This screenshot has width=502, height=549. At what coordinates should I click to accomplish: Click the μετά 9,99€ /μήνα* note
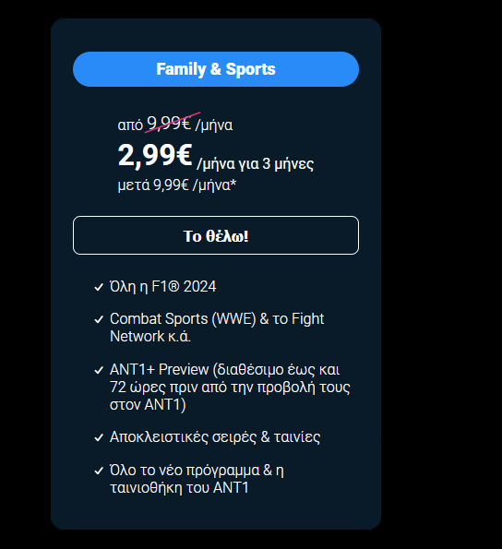(177, 185)
